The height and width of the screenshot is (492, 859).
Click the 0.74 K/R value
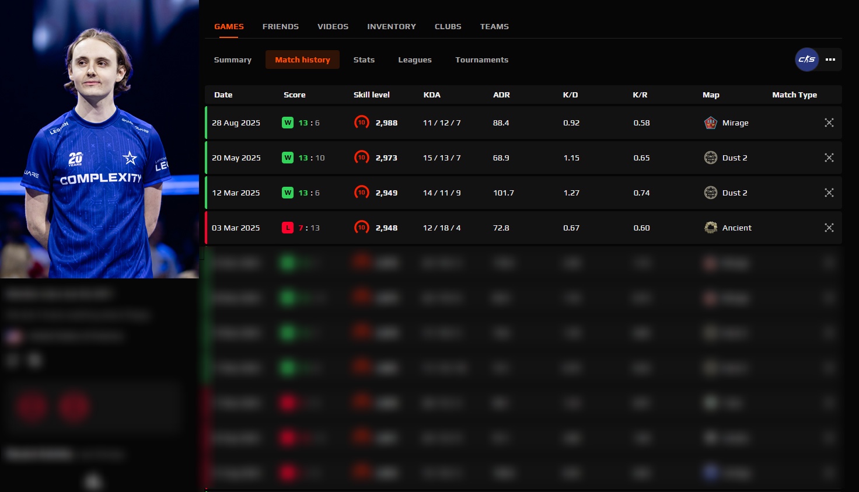pyautogui.click(x=642, y=193)
